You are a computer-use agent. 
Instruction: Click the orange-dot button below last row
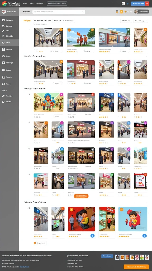pyautogui.click(x=40, y=243)
